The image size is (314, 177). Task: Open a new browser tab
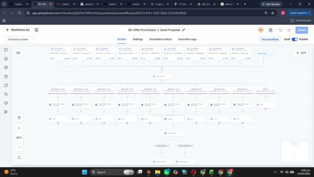[x=245, y=4]
